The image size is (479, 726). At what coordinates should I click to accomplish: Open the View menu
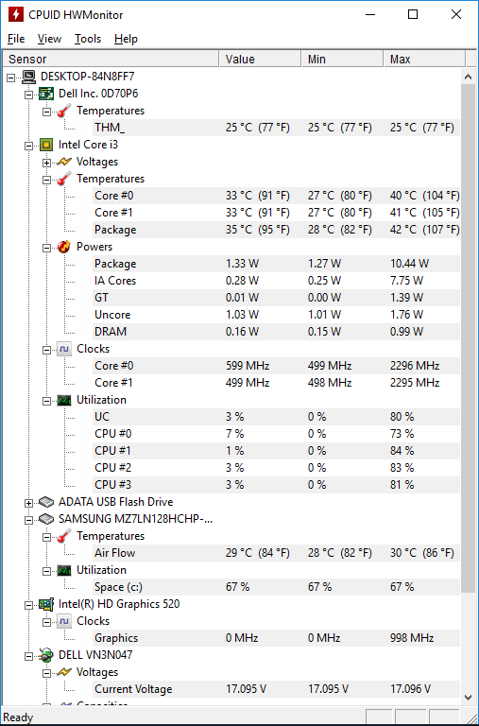(49, 39)
